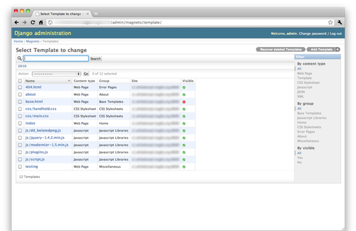Tick the checkbox for 404.html
356x231 pixels.
point(20,87)
